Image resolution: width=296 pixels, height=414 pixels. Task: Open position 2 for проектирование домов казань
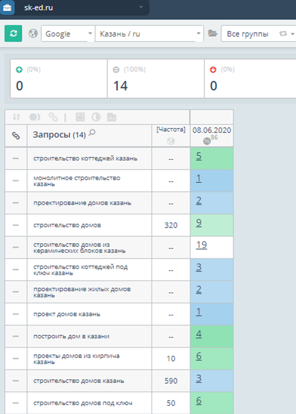[199, 200]
